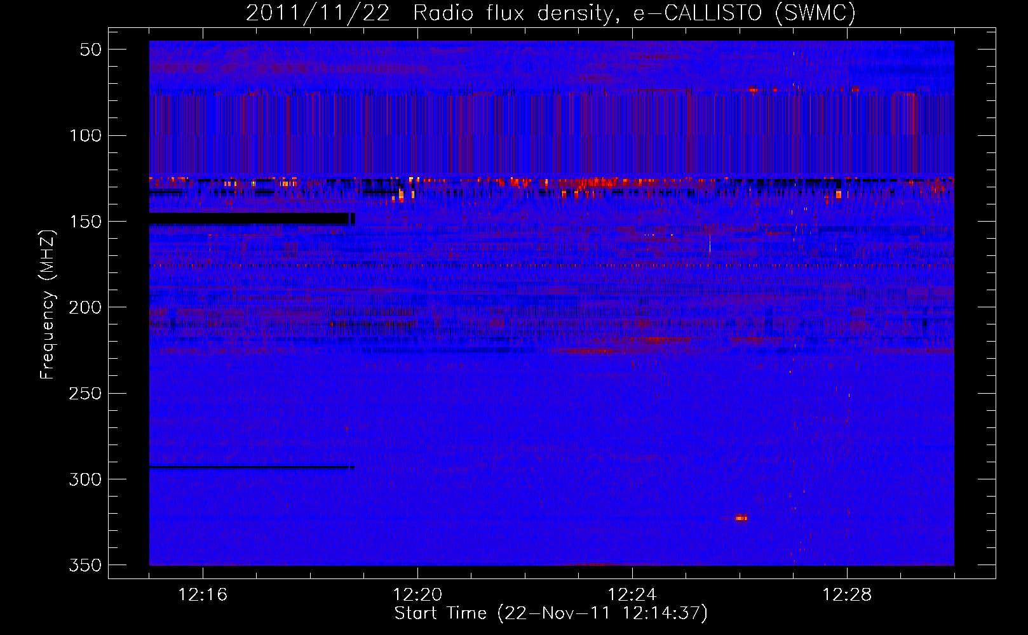This screenshot has width=1028, height=635.
Task: Click the bright burst spot near 325 MHz
Action: click(x=741, y=518)
